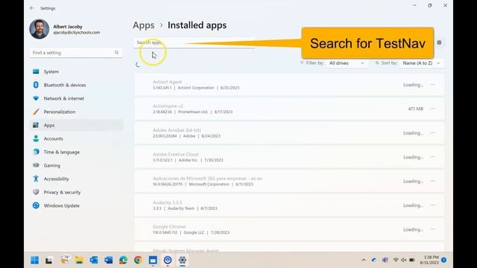477x268 pixels.
Task: Open the notification badge next to the clock
Action: 444,260
